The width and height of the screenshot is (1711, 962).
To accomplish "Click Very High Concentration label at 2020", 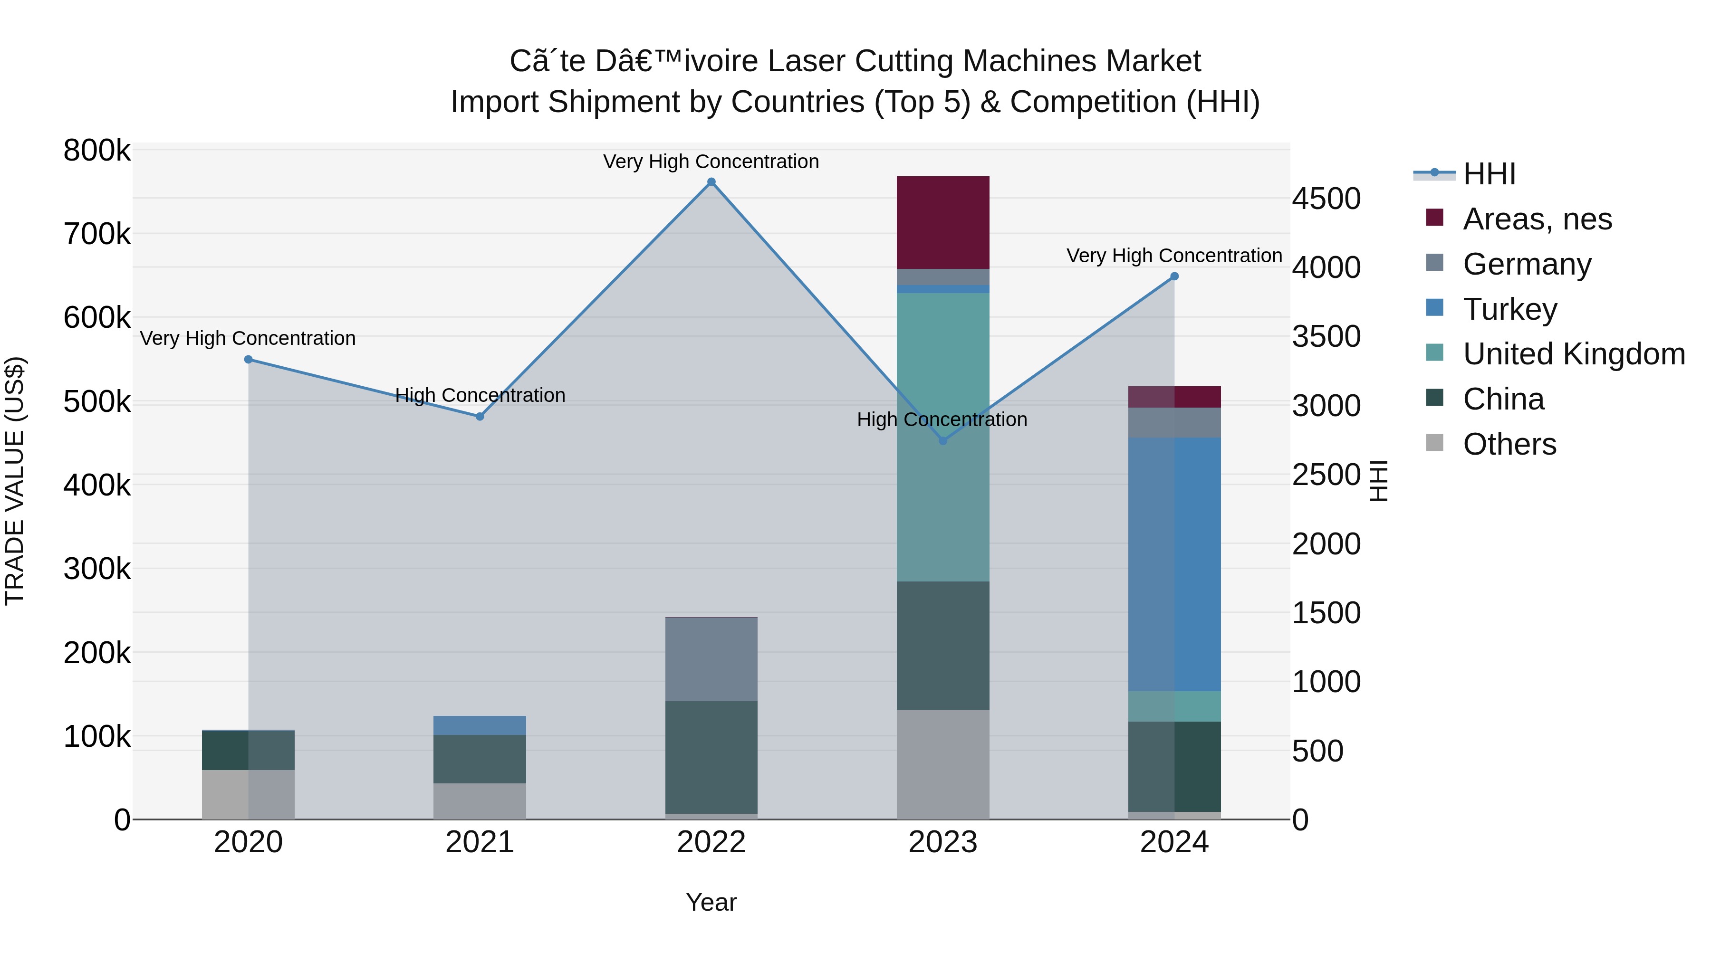I will pyautogui.click(x=248, y=339).
